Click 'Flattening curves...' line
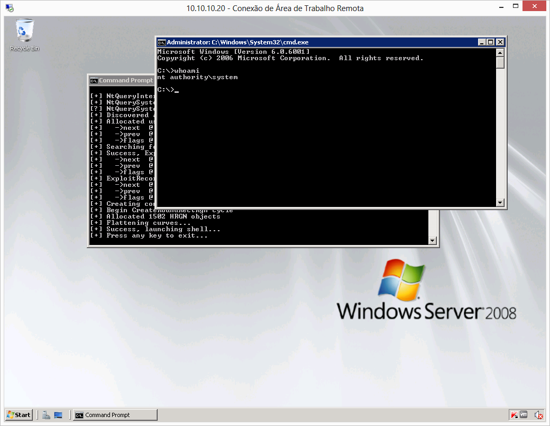The width and height of the screenshot is (550, 426). click(x=140, y=223)
